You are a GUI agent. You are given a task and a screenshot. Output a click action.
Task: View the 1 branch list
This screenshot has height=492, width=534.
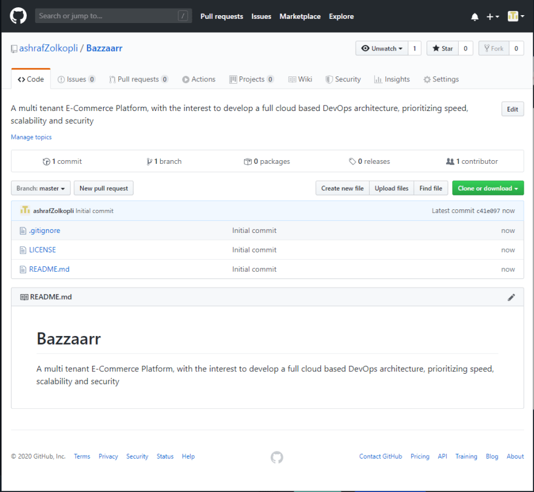point(164,161)
